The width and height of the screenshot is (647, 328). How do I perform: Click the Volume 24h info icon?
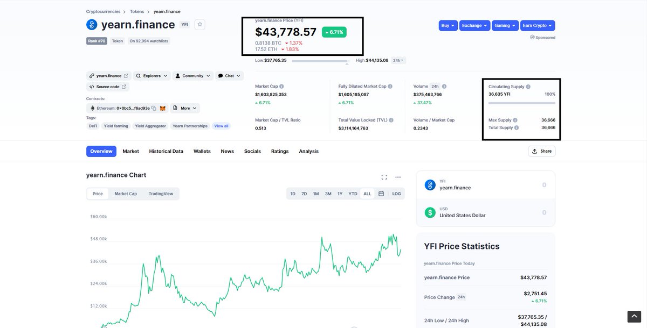pos(444,87)
